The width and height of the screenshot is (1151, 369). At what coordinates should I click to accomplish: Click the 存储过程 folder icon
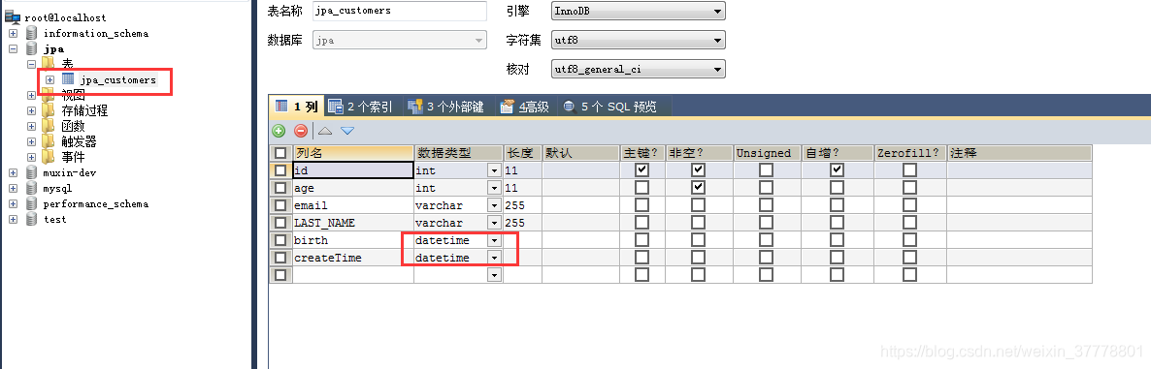[x=49, y=110]
